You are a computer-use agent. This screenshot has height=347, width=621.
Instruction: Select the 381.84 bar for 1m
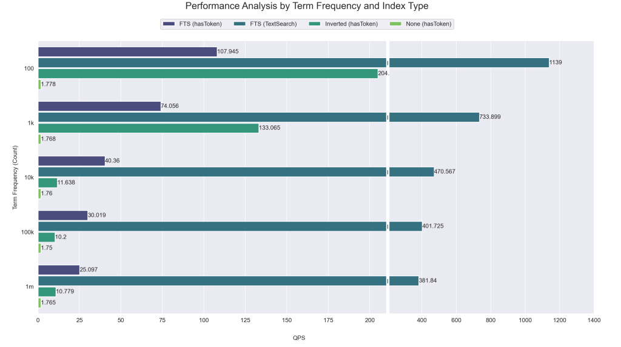click(229, 281)
